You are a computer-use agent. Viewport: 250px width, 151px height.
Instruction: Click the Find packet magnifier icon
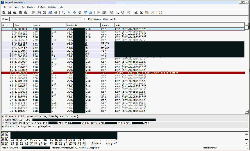(x=63, y=12)
